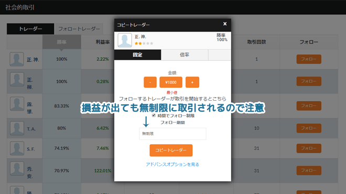The width and height of the screenshot is (346, 194).
Task: Click avatar of trader S. F.
Action: pos(17,148)
